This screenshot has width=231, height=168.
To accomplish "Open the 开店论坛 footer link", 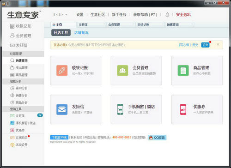I will (90, 138).
